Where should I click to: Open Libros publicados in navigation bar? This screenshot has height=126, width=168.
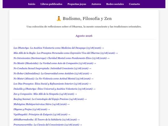click(x=51, y=4)
